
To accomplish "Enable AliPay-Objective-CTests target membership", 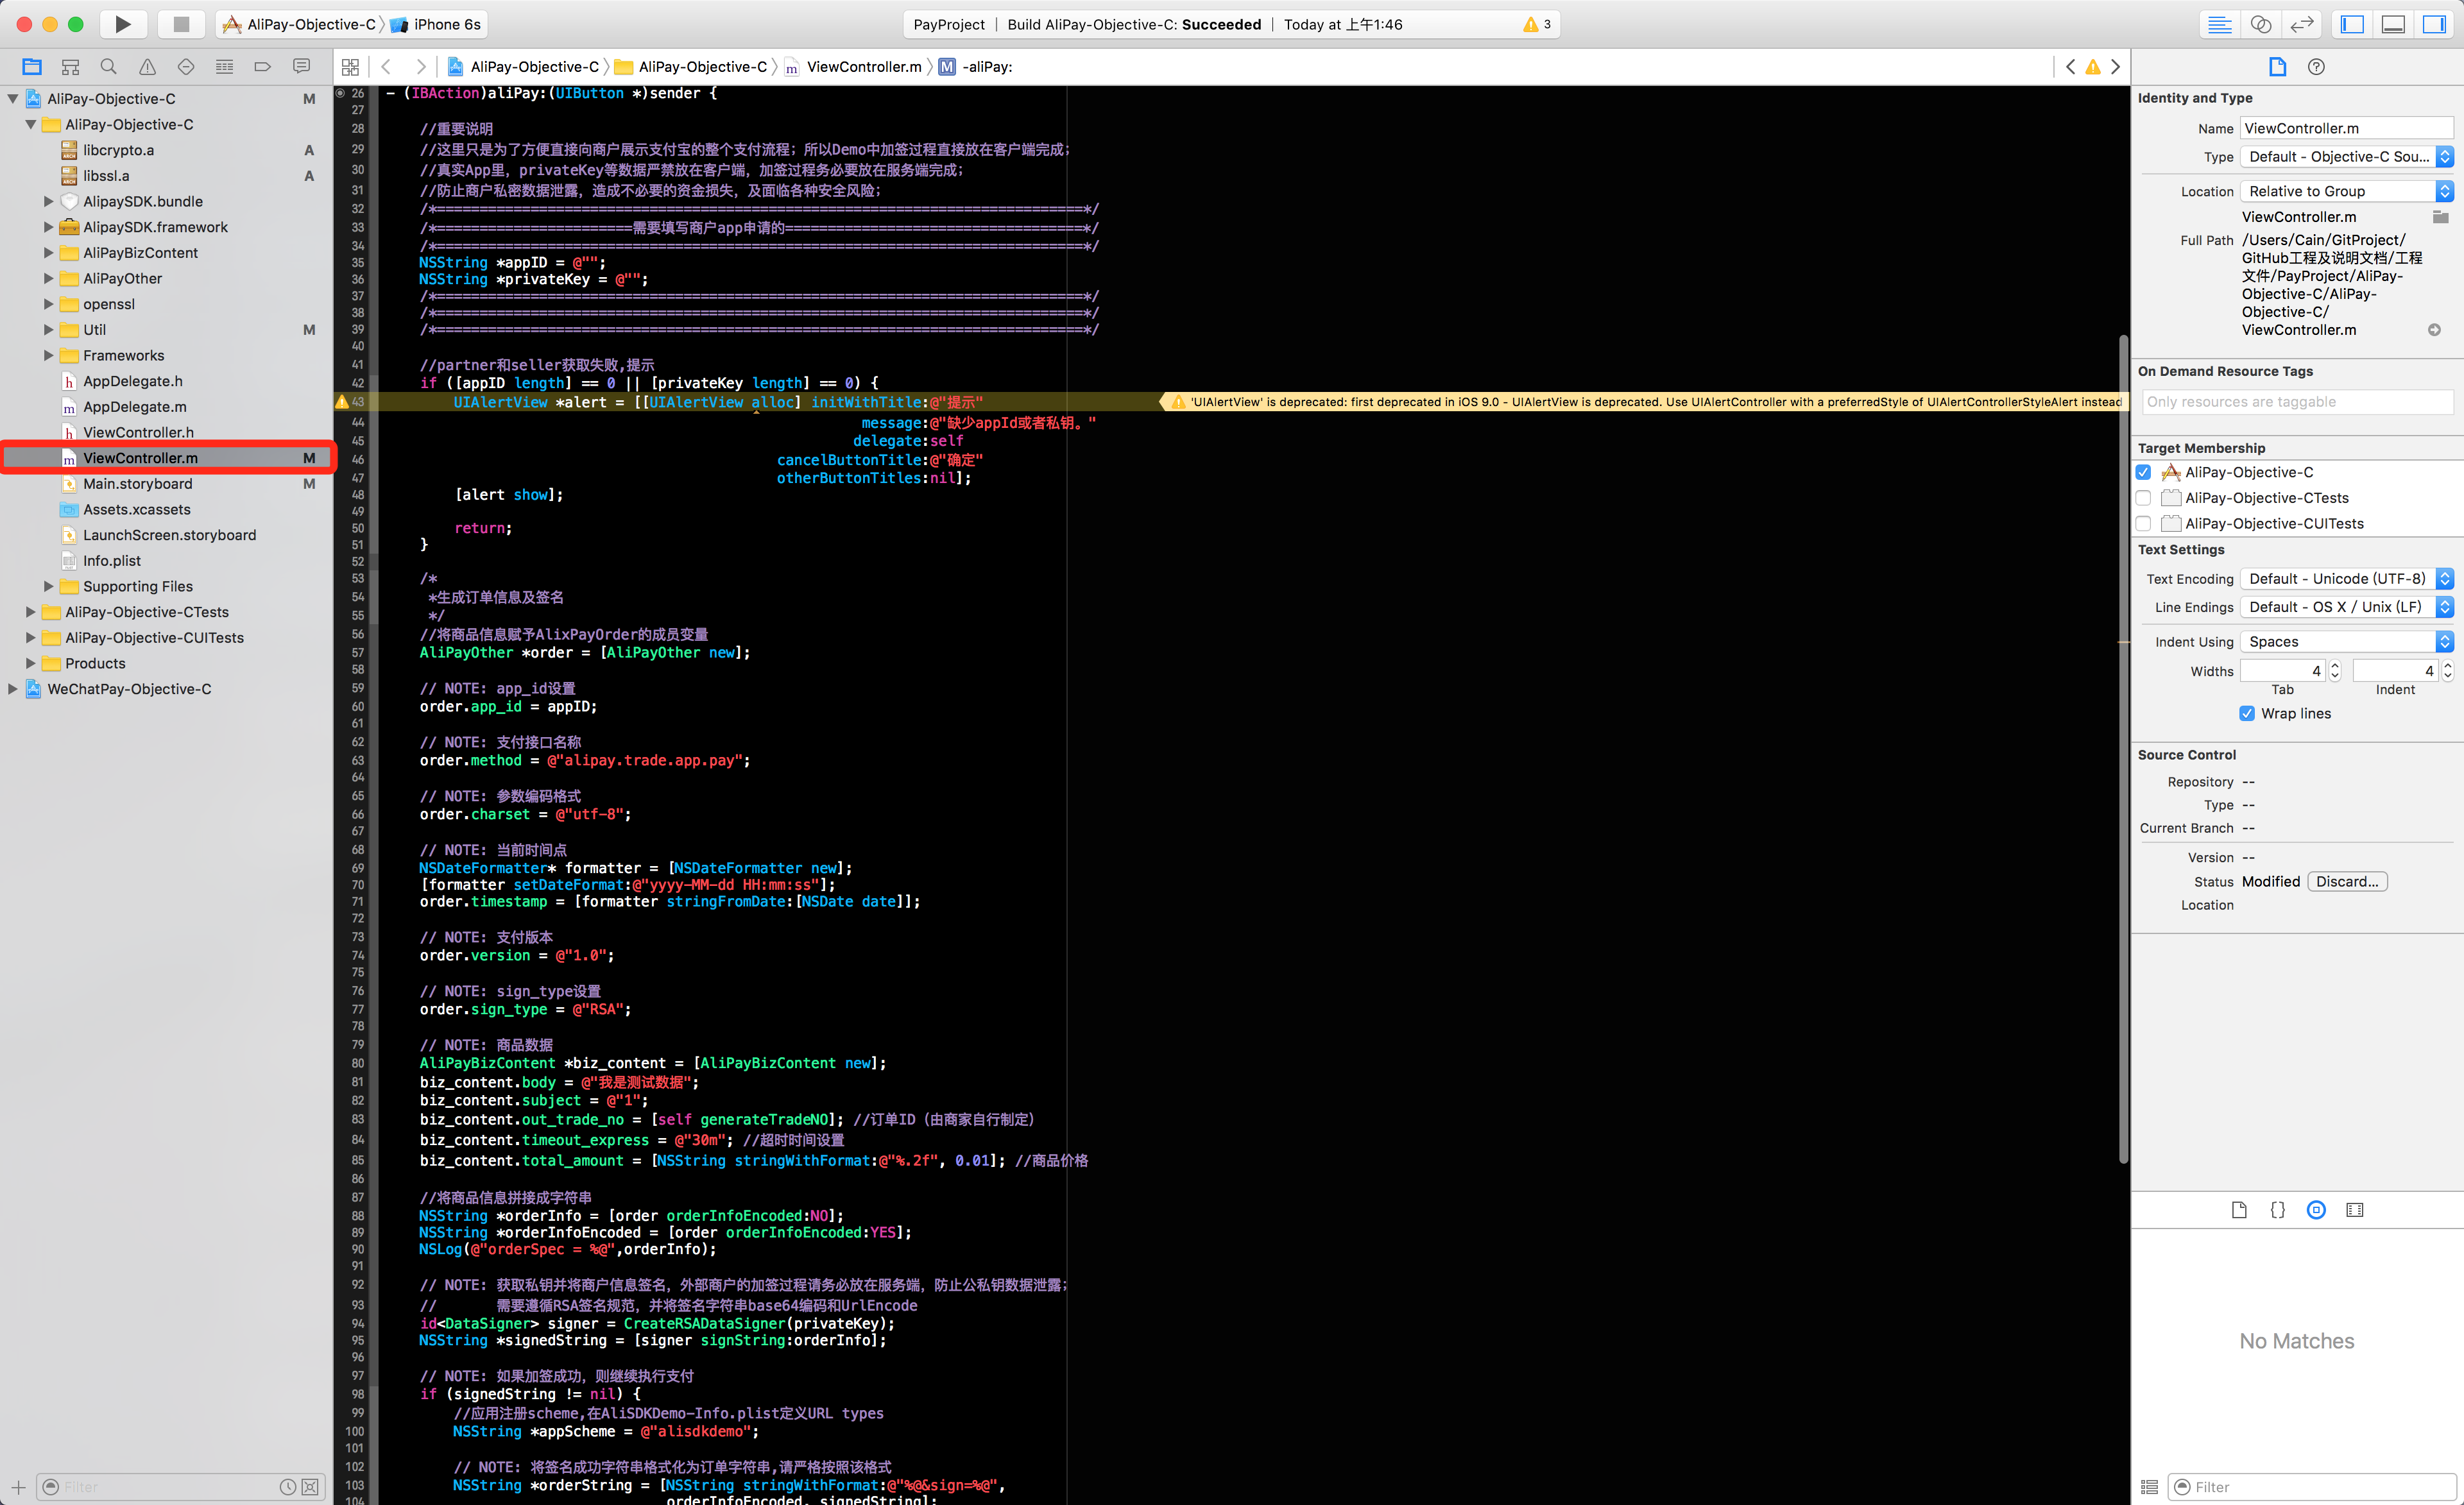I will pyautogui.click(x=2143, y=498).
